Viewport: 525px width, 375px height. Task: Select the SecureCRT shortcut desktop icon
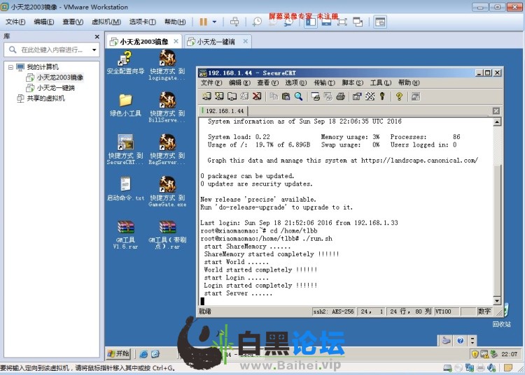[125, 149]
